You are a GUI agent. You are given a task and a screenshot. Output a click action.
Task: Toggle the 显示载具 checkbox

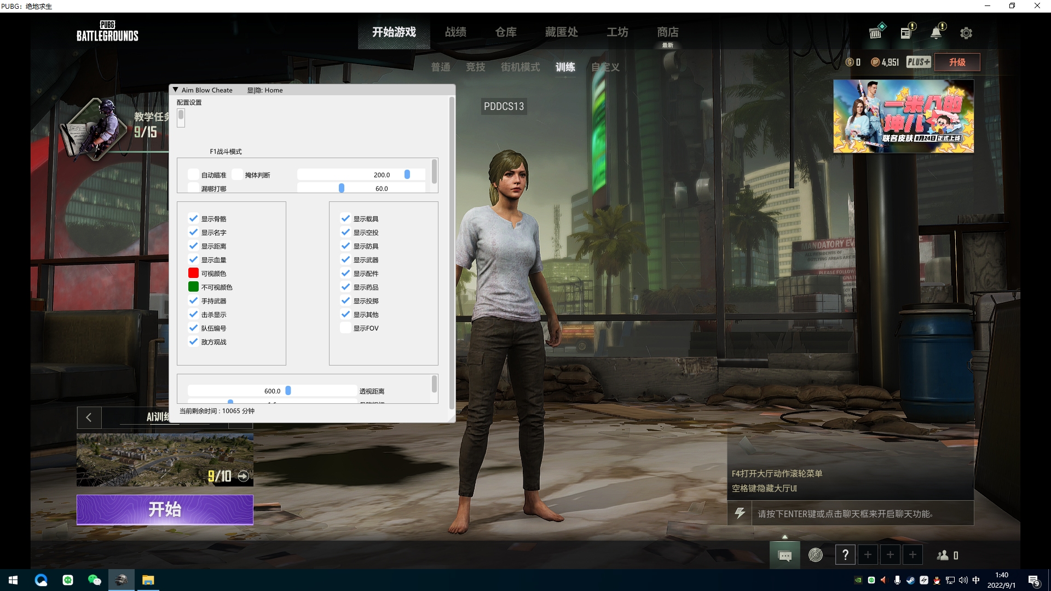pyautogui.click(x=345, y=218)
